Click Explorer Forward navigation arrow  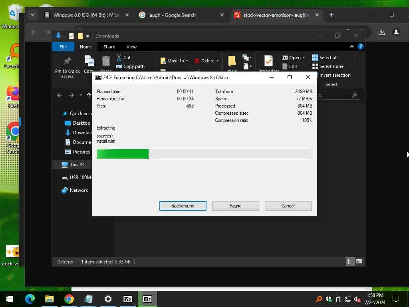71,95
